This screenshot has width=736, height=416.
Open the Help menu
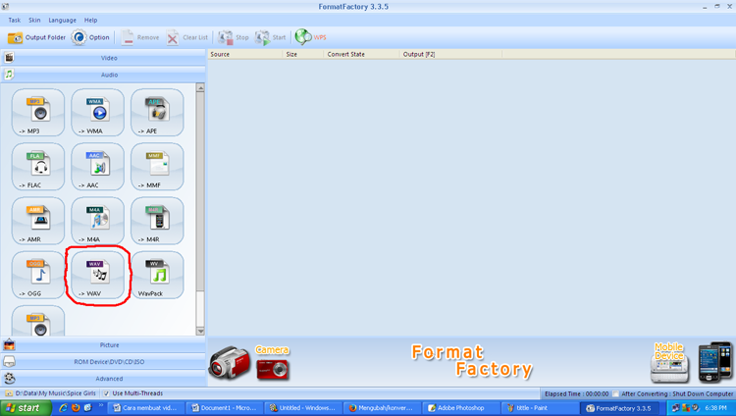tap(90, 21)
